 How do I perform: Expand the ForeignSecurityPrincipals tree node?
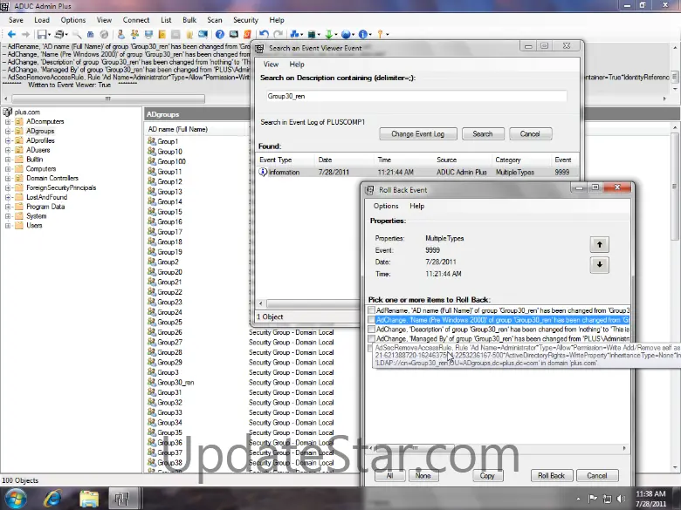coord(7,187)
